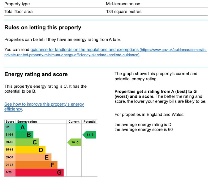Click the 92+ score cell
The height and width of the screenshot is (178, 211).
(x=10, y=127)
